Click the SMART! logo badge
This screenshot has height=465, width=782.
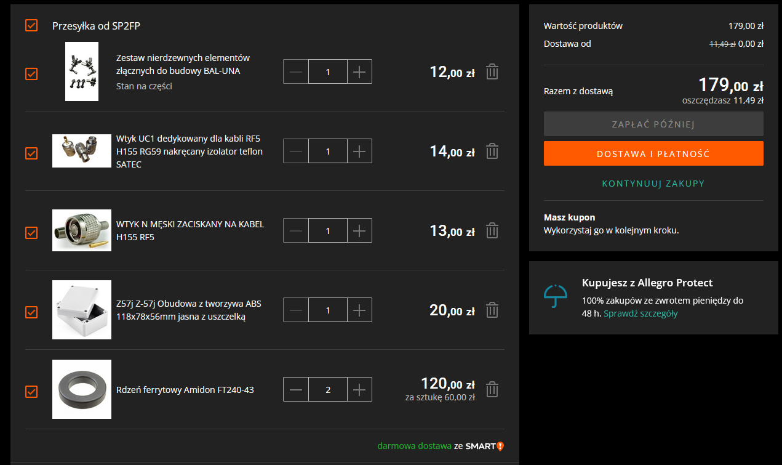[x=484, y=446]
